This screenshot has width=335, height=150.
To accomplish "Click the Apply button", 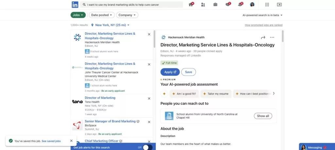I will 170,72.
